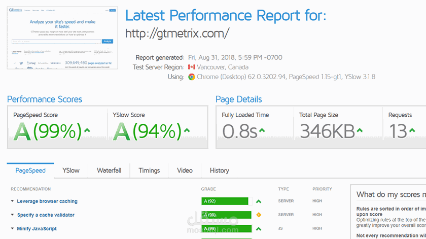Click the A (99) grade bar
Screen dimensions: 426x239
227,229
